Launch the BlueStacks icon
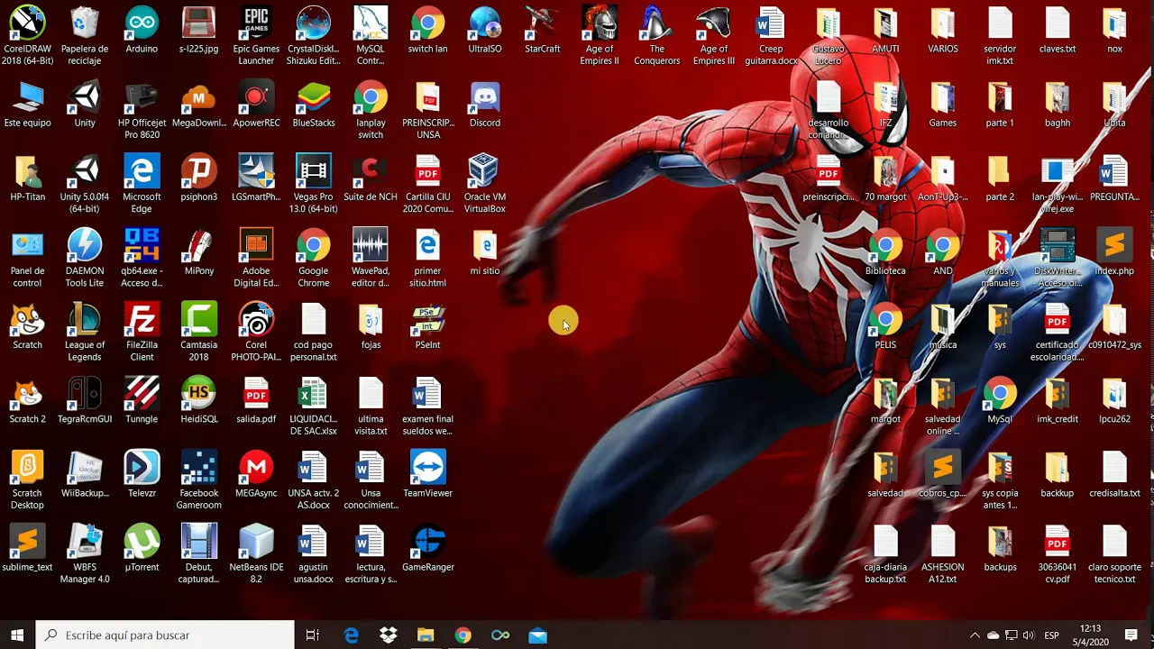Image resolution: width=1154 pixels, height=649 pixels. pyautogui.click(x=314, y=104)
